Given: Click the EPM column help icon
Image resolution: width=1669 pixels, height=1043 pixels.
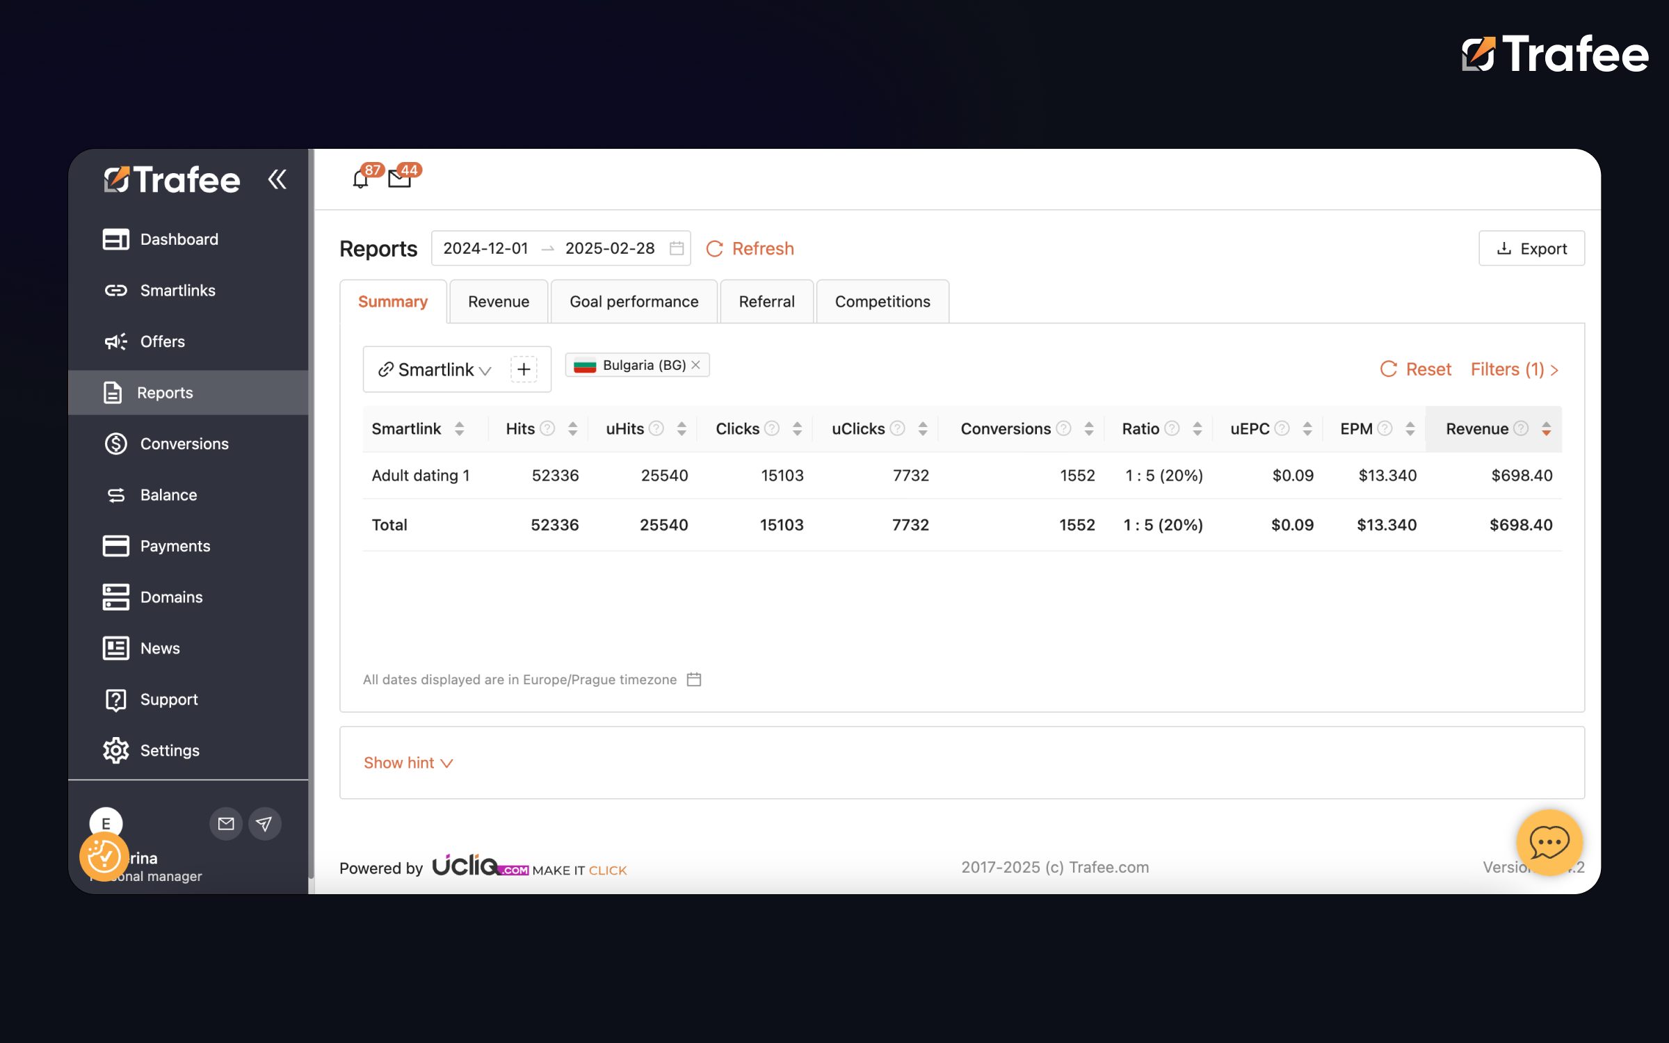Looking at the screenshot, I should [1385, 428].
